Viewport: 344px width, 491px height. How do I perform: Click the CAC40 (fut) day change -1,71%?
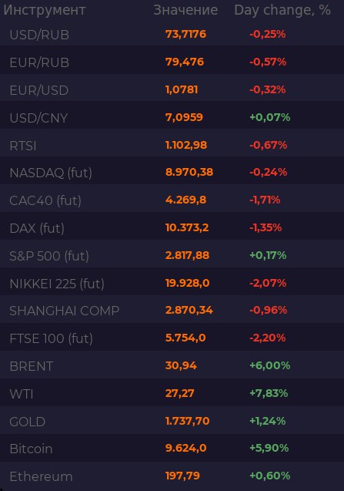[x=265, y=200]
